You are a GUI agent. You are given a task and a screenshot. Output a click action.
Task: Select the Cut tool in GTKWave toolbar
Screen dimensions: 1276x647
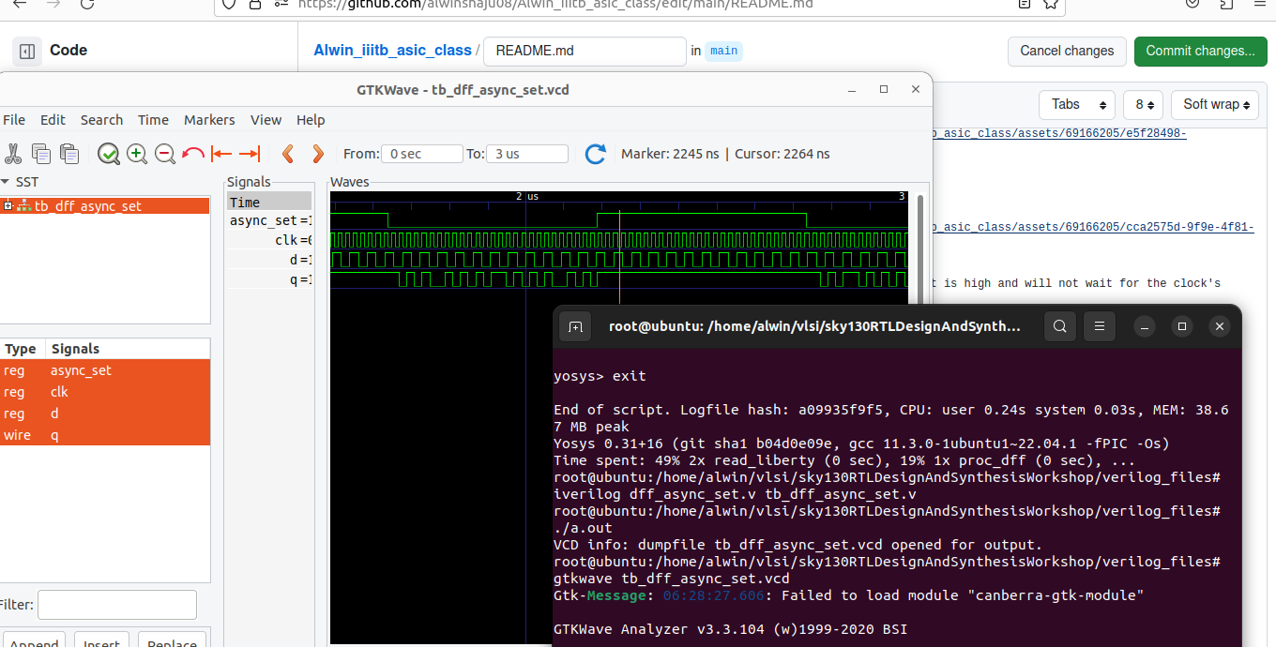click(x=14, y=154)
